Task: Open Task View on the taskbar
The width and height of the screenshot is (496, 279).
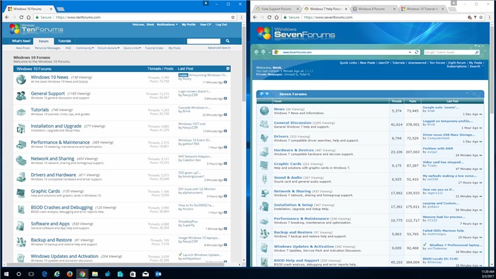Action: tap(31, 274)
